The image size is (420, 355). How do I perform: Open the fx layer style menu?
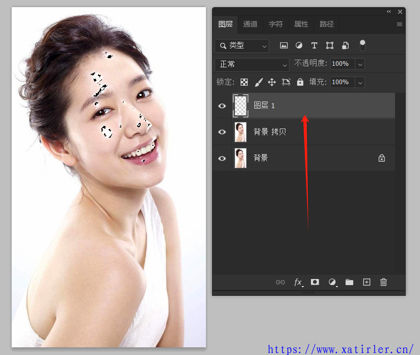[x=298, y=283]
